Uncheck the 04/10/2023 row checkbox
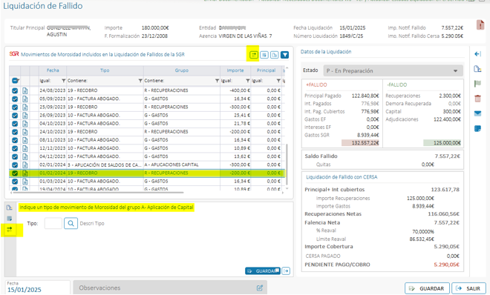The image size is (490, 295). (x=15, y=124)
